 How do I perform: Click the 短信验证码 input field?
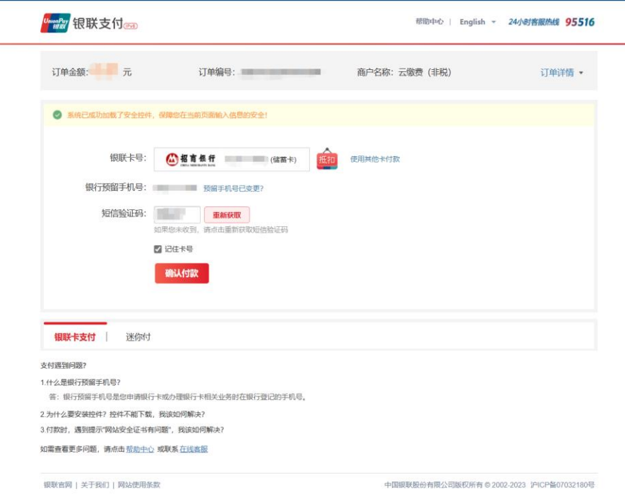click(177, 214)
